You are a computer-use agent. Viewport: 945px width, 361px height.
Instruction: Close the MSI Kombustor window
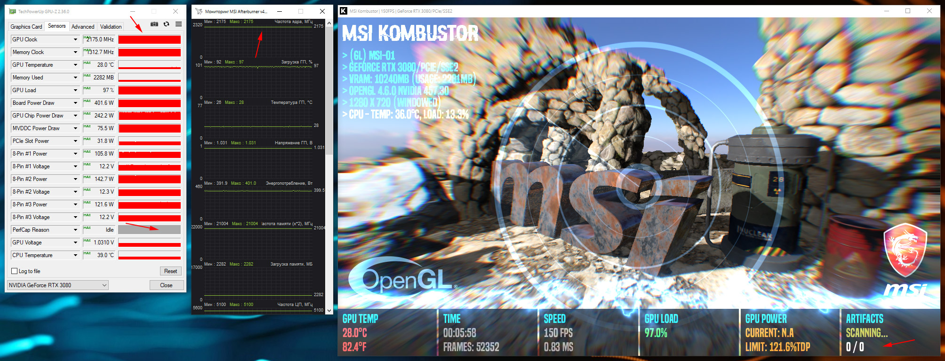[x=929, y=11]
